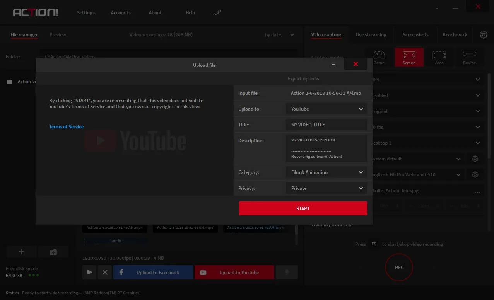Select Game capture mode

point(379,57)
